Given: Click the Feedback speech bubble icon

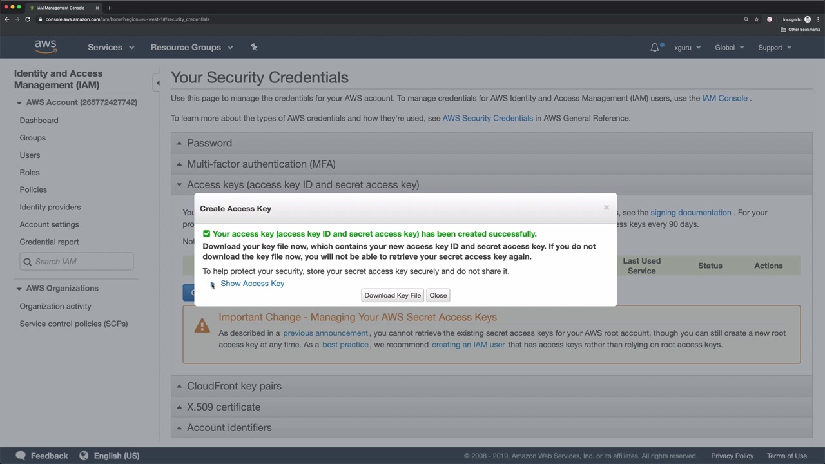Looking at the screenshot, I should coord(21,456).
